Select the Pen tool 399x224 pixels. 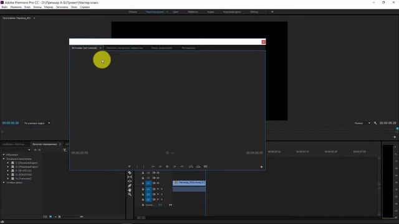click(130, 185)
